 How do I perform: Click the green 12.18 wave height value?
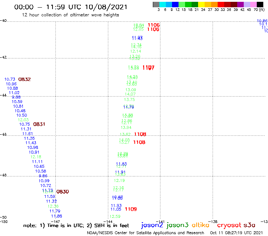click(x=36, y=157)
